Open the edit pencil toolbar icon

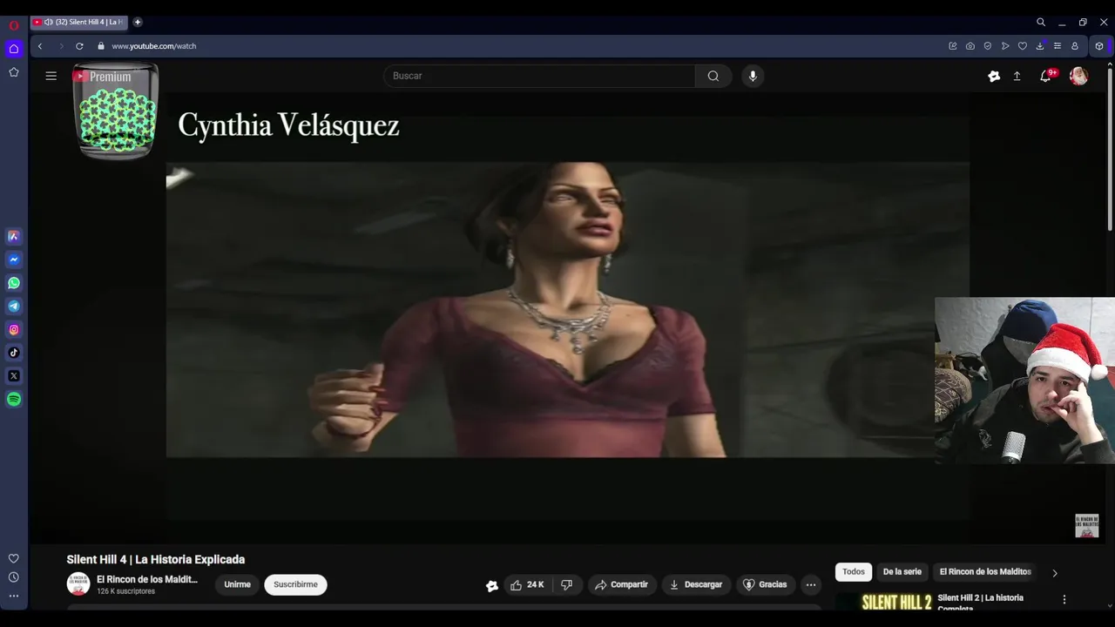point(953,46)
